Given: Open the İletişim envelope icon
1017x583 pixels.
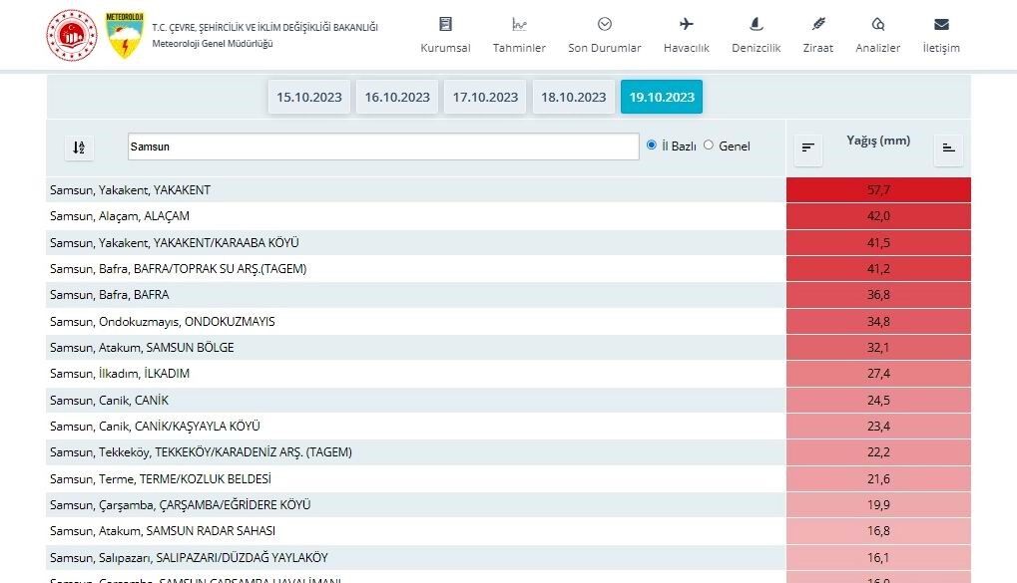Looking at the screenshot, I should 940,24.
